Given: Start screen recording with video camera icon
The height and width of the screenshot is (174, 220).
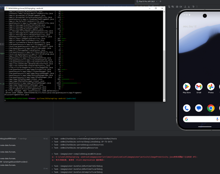Looking at the screenshot, I should click(181, 7).
